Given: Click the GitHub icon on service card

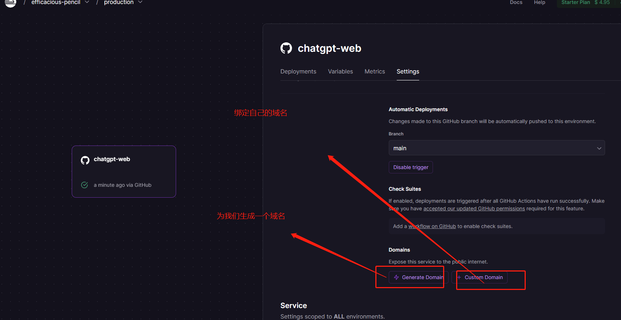Looking at the screenshot, I should coord(85,160).
